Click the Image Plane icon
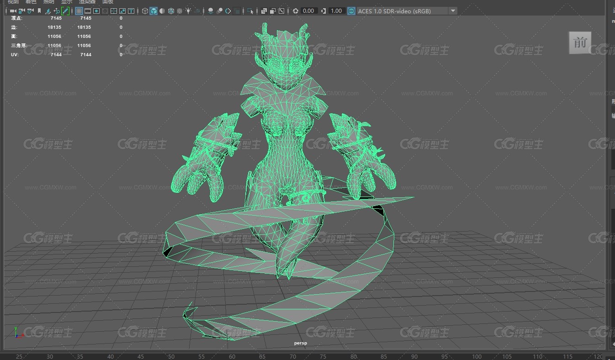The height and width of the screenshot is (360, 615). coord(48,11)
